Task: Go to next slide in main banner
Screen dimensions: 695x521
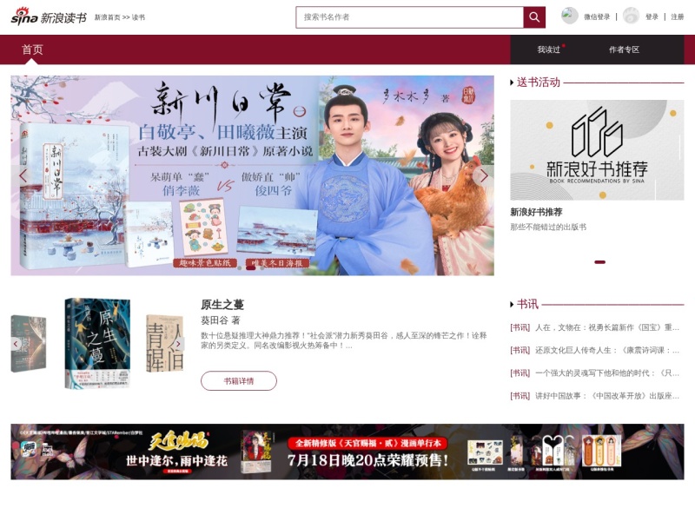Action: 483,175
